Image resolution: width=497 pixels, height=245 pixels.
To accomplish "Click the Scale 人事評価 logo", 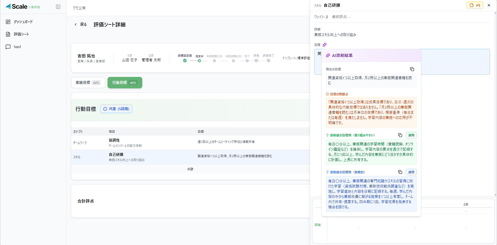I will coord(23,7).
